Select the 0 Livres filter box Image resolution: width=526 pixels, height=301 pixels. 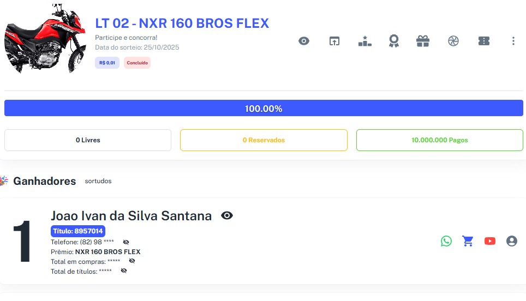(88, 140)
